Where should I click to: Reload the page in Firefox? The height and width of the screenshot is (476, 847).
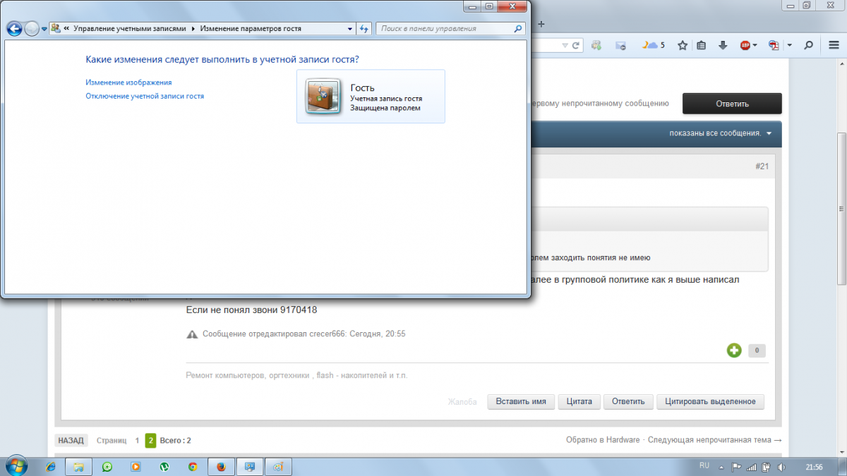576,46
